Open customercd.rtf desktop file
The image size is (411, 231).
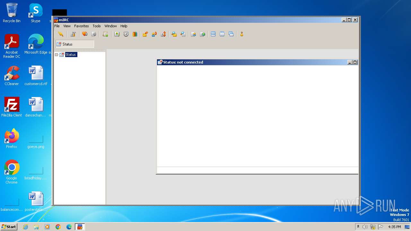coord(36,76)
